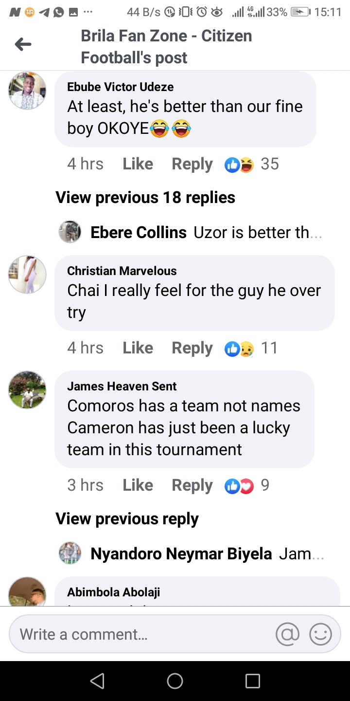View reactions on Christian Marvelous's comment

[x=251, y=348]
